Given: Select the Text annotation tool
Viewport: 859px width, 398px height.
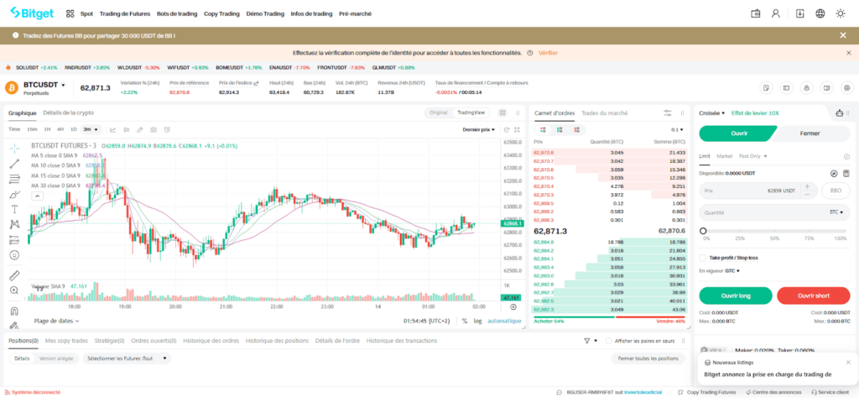Looking at the screenshot, I should point(14,208).
